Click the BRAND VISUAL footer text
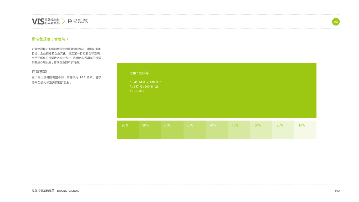Viewport: 359px width, 202px height. [x=68, y=191]
